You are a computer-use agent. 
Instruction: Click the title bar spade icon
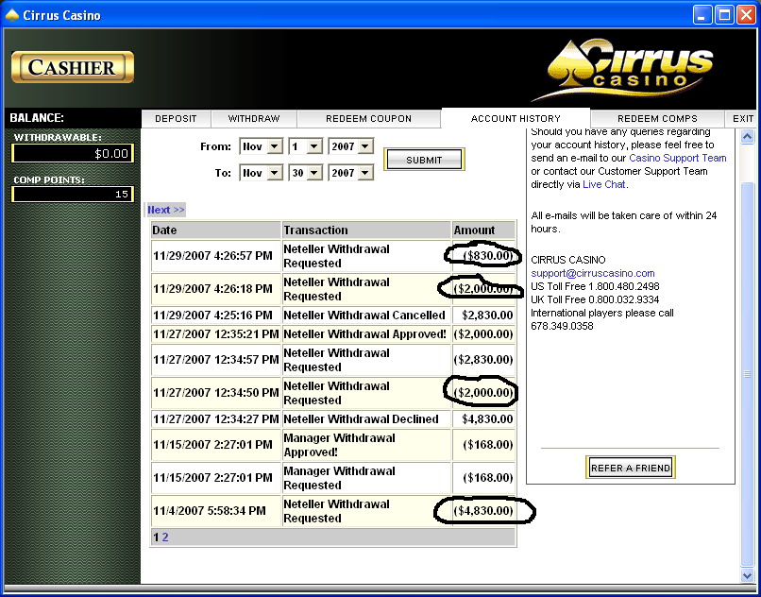12,15
